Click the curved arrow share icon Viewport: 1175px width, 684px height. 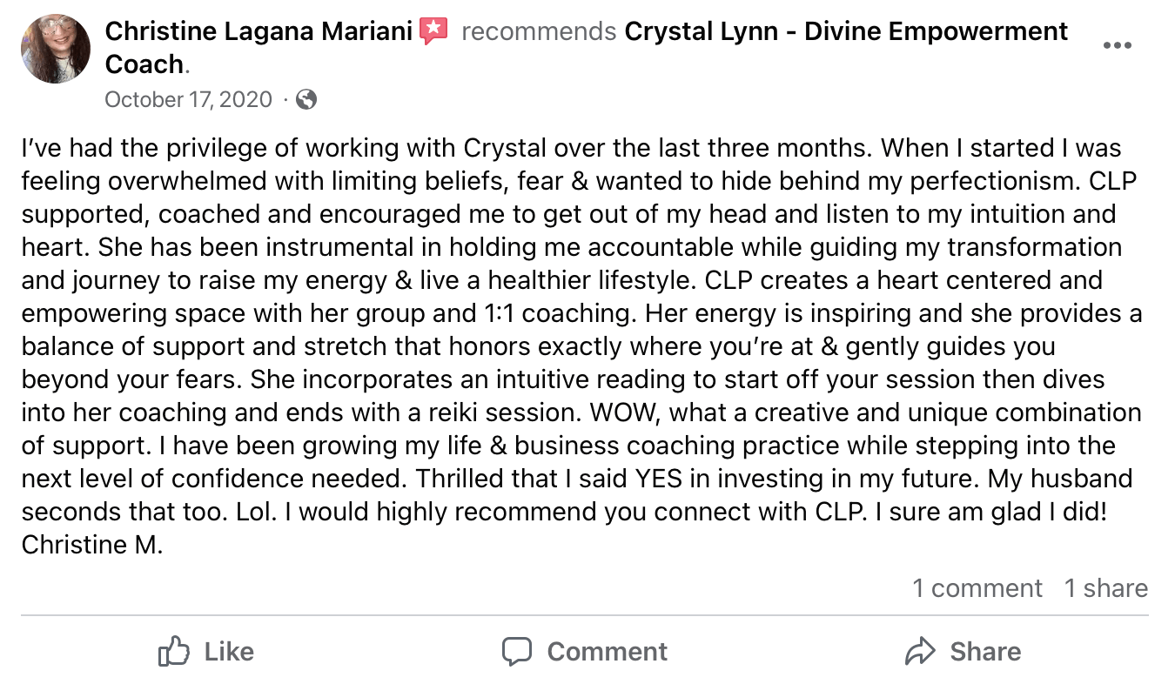click(x=920, y=651)
